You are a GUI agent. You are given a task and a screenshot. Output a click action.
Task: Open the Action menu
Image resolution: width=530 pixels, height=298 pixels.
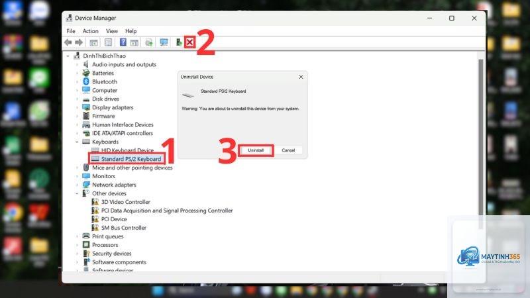click(91, 30)
